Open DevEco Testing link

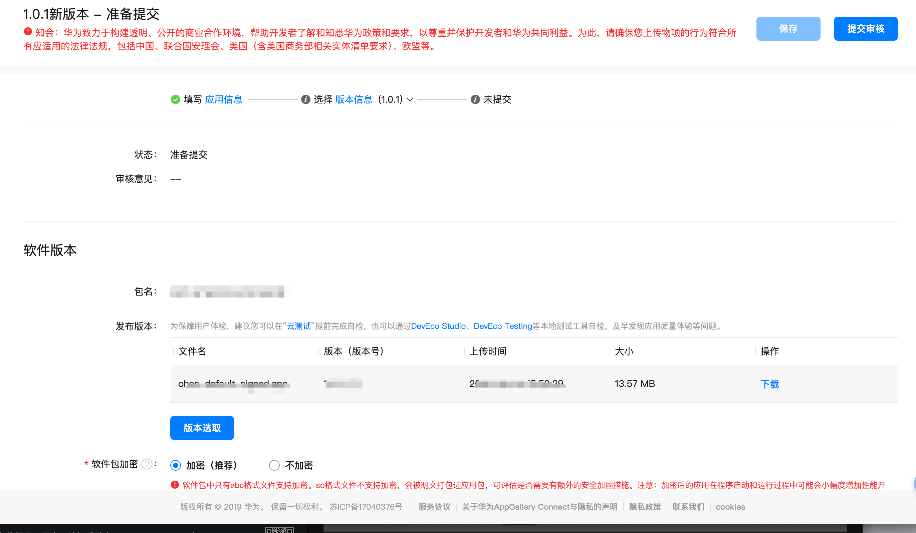502,326
